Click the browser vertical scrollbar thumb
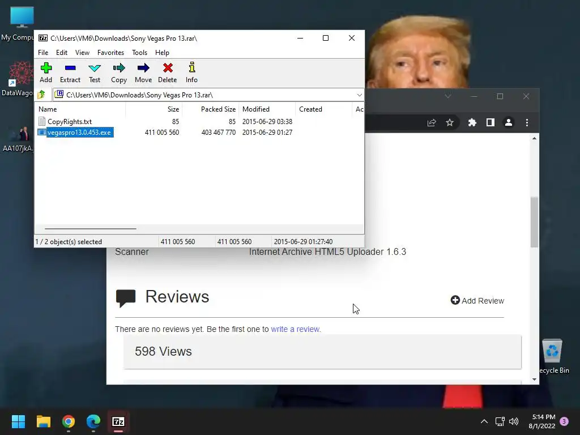The height and width of the screenshot is (435, 580). point(534,222)
